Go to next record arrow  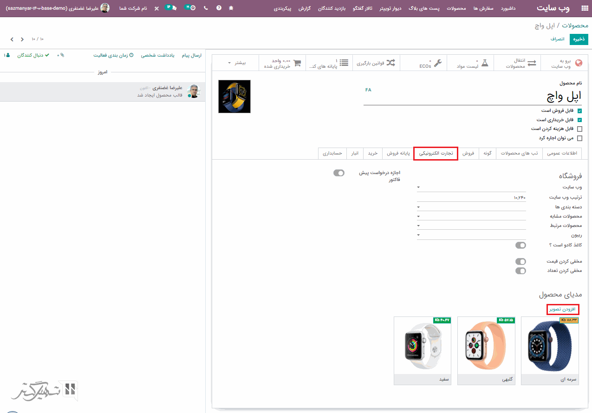(12, 39)
